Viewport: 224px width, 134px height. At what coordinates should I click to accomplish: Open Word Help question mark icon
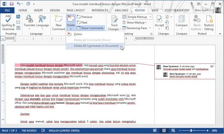pyautogui.click(x=191, y=4)
